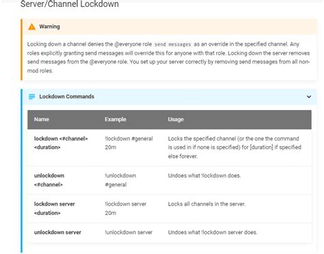Select the lockdown server <duration> command name
324x254 pixels.
(55, 208)
